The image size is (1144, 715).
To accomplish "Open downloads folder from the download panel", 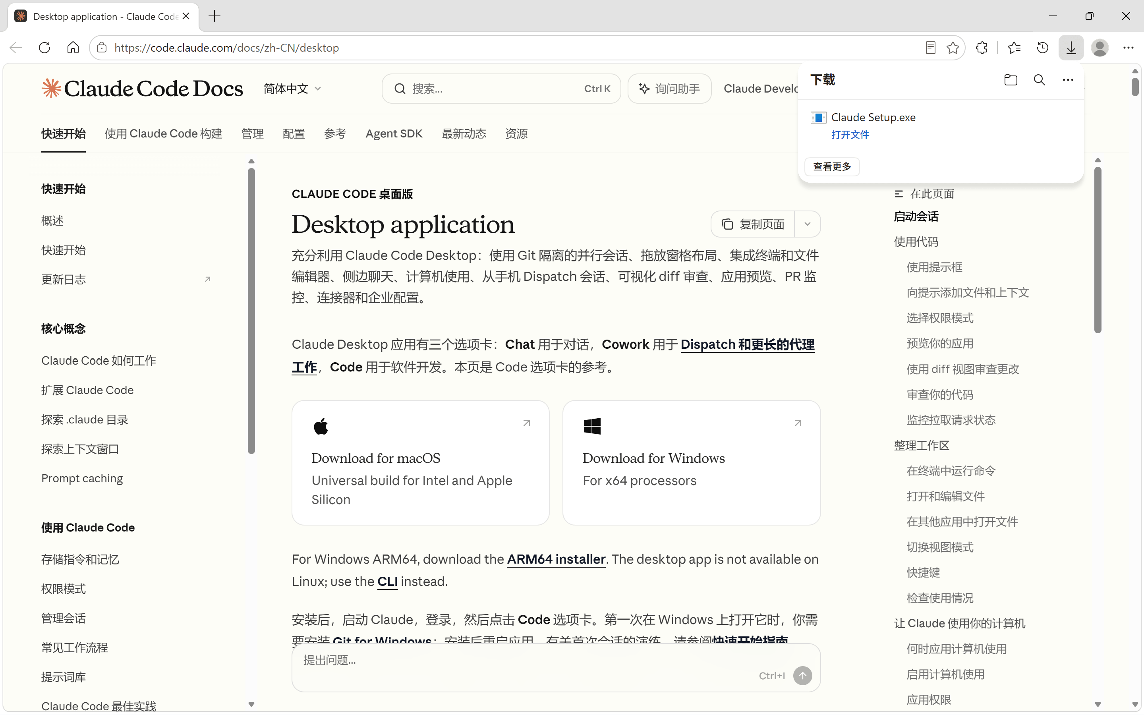I will click(x=1011, y=80).
